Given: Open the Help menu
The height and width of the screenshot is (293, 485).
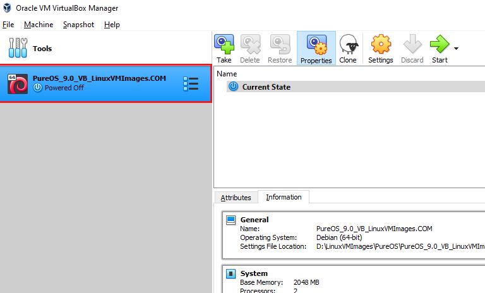Looking at the screenshot, I should 112,25.
